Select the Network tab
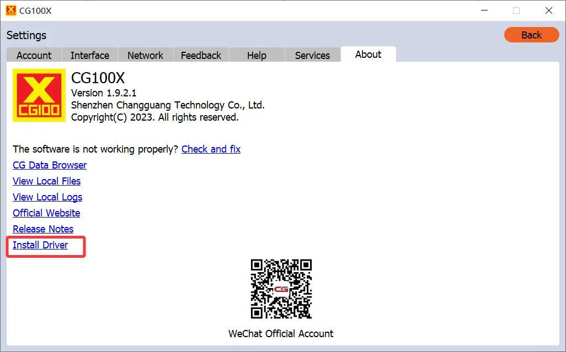 tap(145, 55)
